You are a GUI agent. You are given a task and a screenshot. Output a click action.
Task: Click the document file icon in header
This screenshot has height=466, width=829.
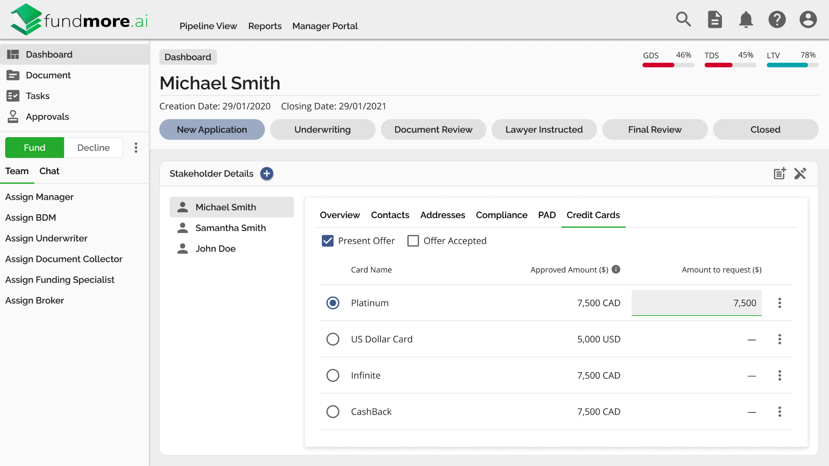[x=715, y=19]
